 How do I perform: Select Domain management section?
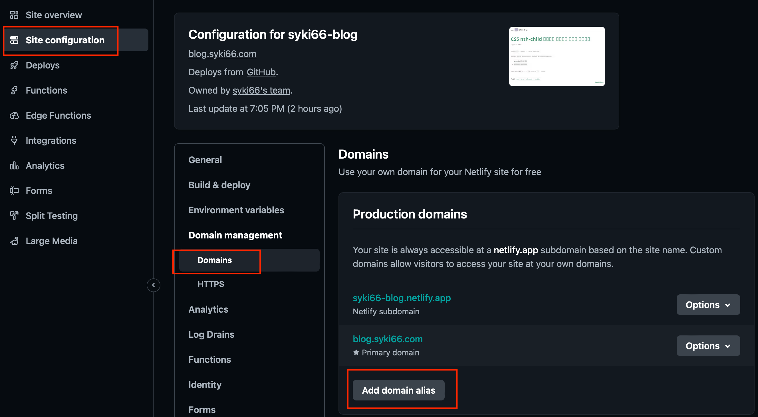tap(235, 235)
